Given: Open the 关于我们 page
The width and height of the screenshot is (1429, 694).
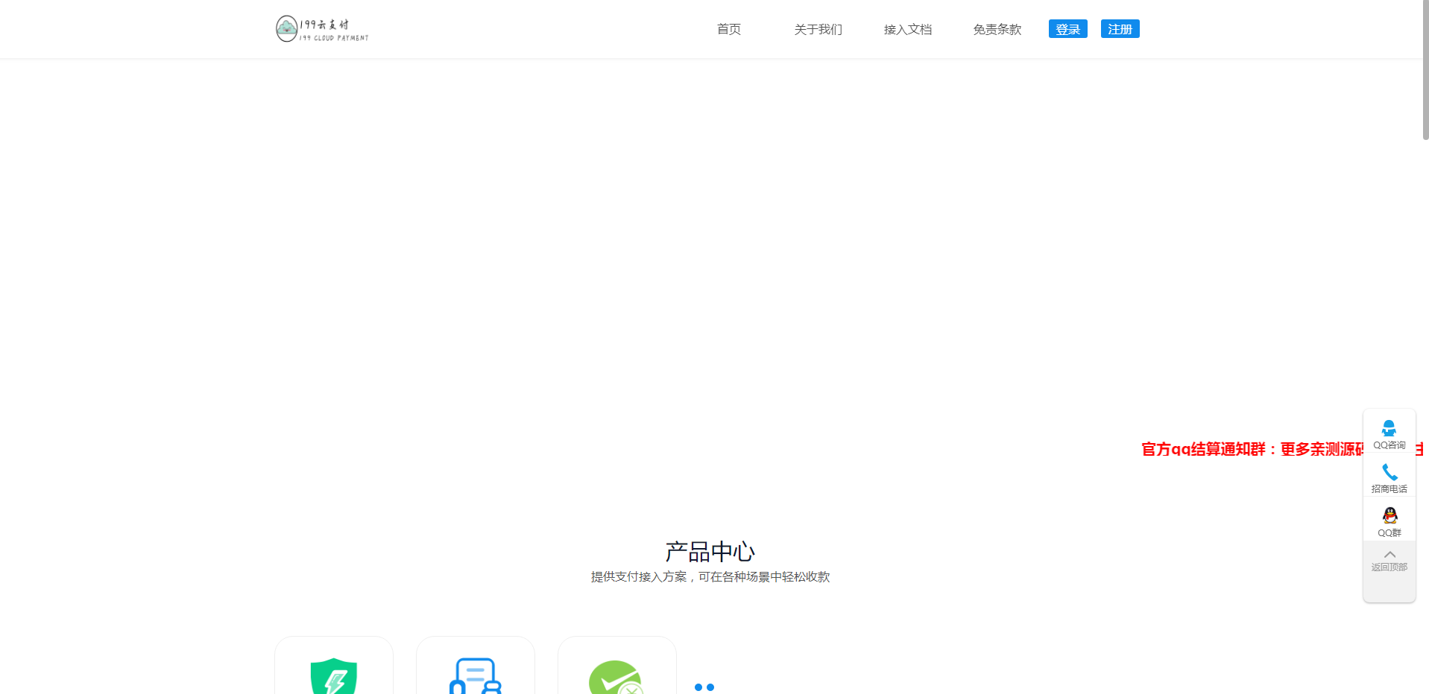Looking at the screenshot, I should tap(818, 29).
